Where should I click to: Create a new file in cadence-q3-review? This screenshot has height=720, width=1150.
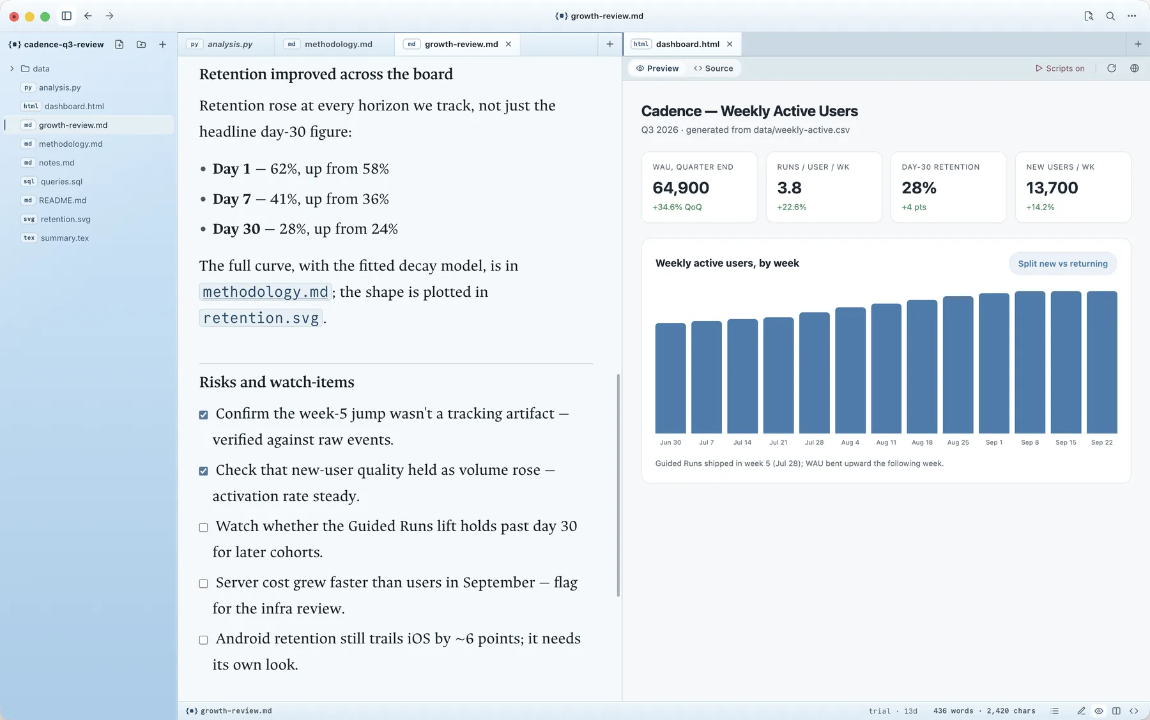pyautogui.click(x=119, y=44)
